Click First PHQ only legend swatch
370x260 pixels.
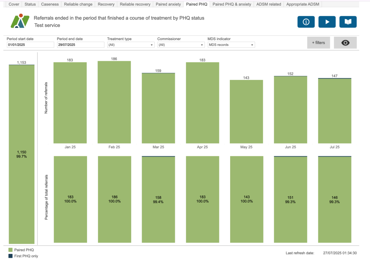(x=10, y=256)
